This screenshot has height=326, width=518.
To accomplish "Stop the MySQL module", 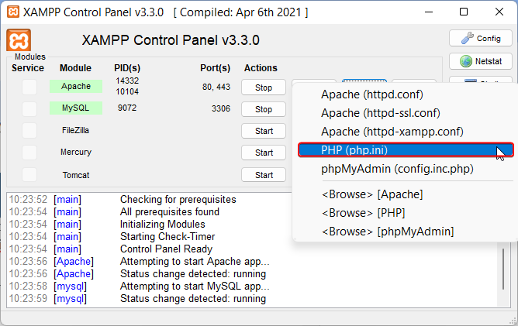I will click(x=264, y=109).
